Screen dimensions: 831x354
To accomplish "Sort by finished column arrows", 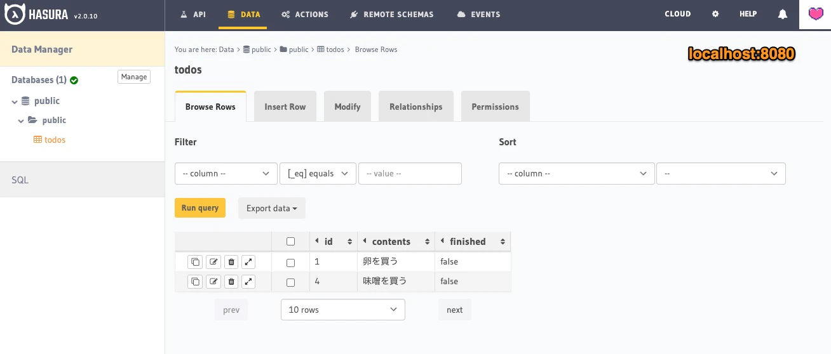I will [503, 242].
